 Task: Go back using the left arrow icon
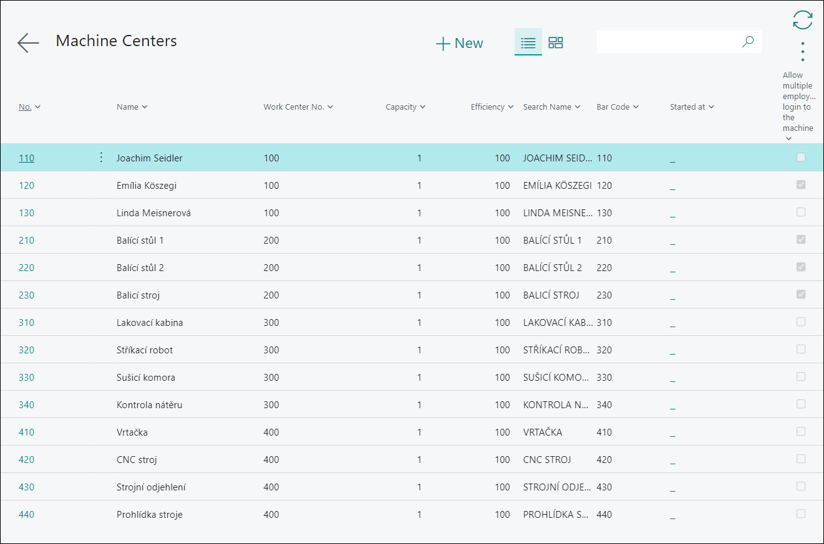28,42
